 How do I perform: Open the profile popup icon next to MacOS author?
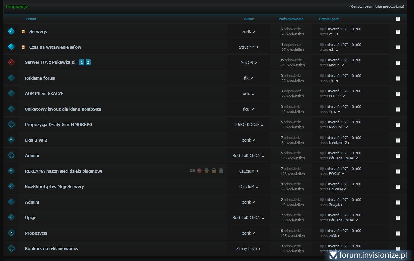256,63
